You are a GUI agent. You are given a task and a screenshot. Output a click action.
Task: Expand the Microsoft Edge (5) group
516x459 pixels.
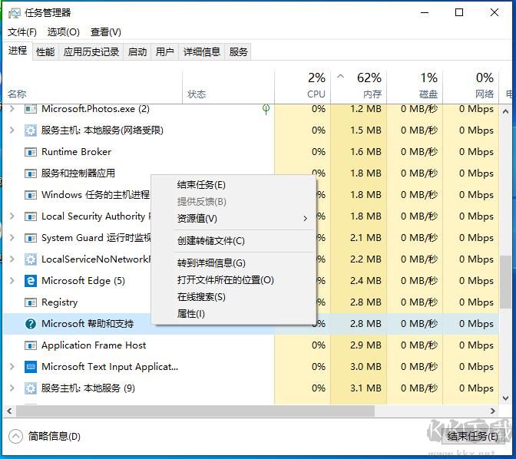click(12, 281)
